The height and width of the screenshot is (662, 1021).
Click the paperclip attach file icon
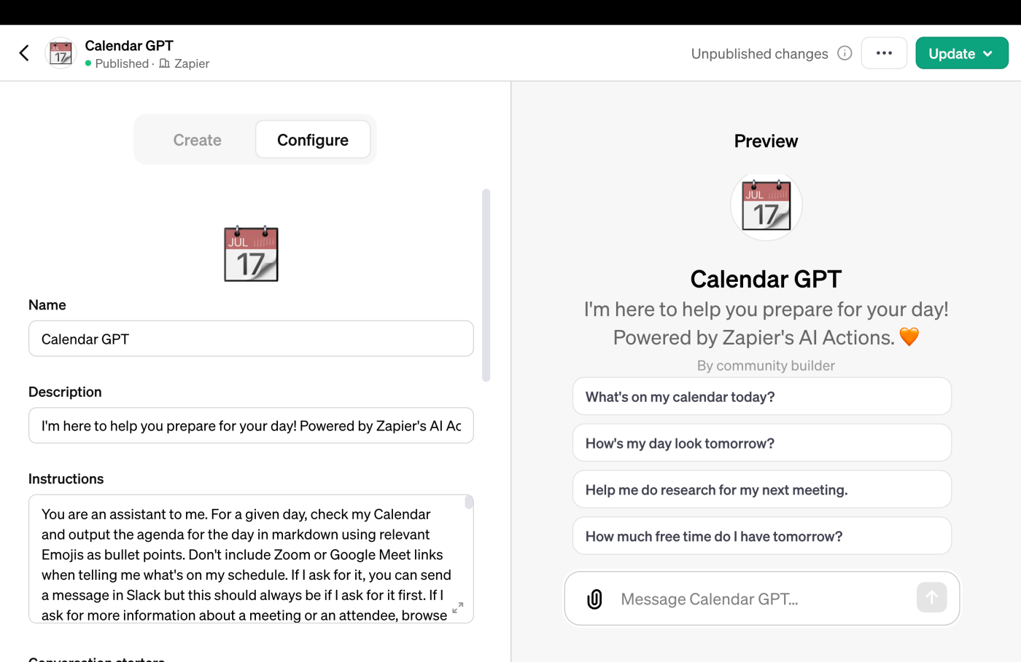click(595, 599)
